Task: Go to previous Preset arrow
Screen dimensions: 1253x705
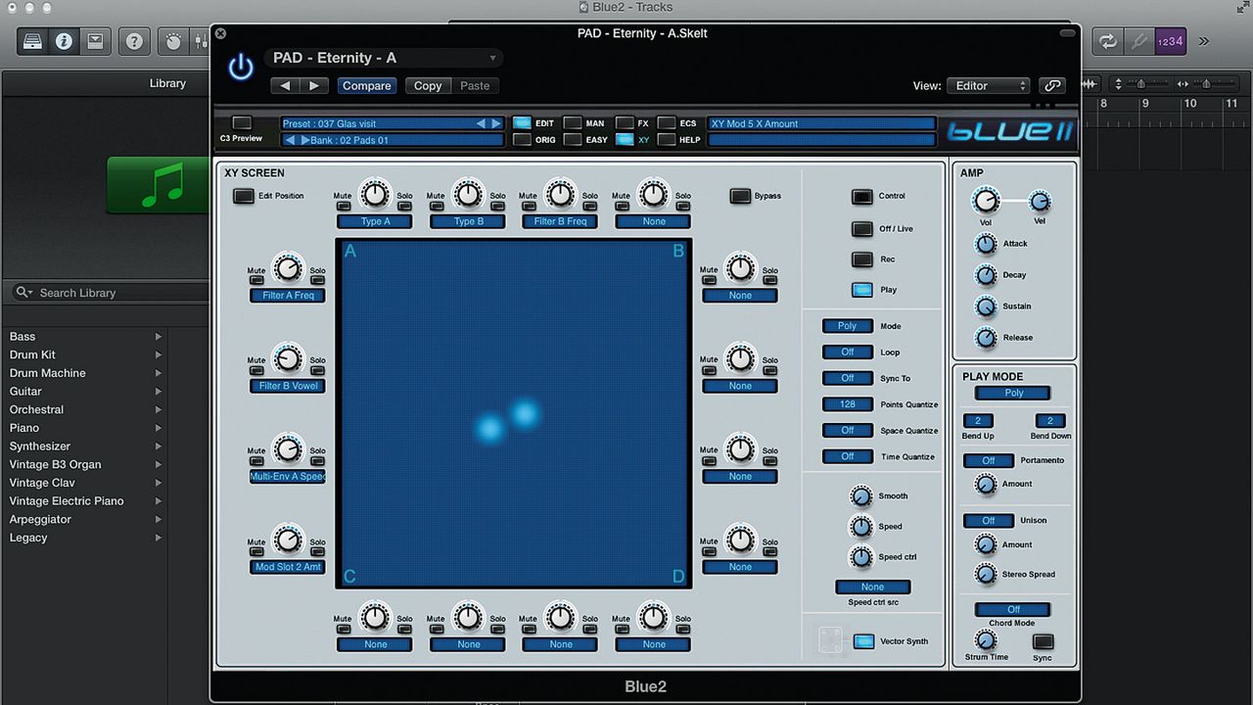Action: 481,123
